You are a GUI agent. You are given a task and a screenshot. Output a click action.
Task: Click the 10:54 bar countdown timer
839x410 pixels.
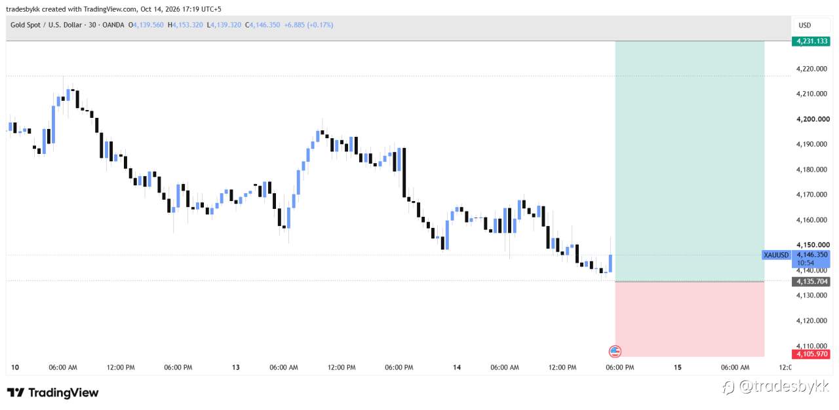click(806, 263)
